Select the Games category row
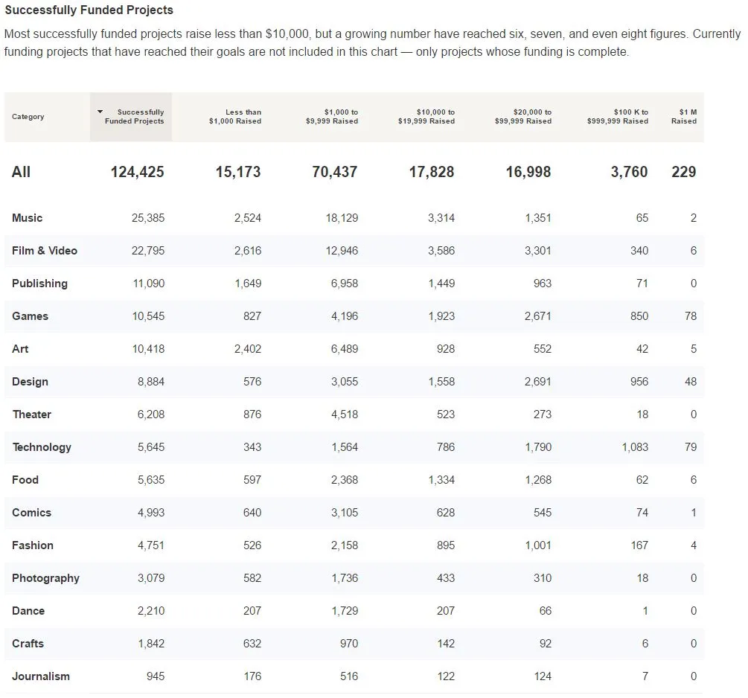The height and width of the screenshot is (698, 748). 30,316
